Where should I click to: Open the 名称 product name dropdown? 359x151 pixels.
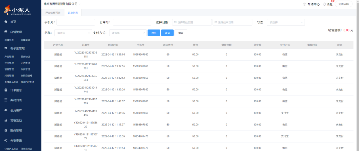tap(73, 33)
